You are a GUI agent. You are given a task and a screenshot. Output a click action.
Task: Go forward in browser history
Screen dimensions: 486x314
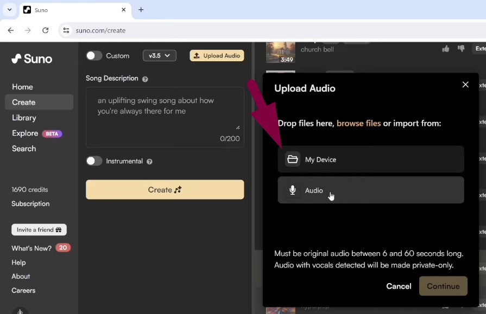click(x=28, y=30)
